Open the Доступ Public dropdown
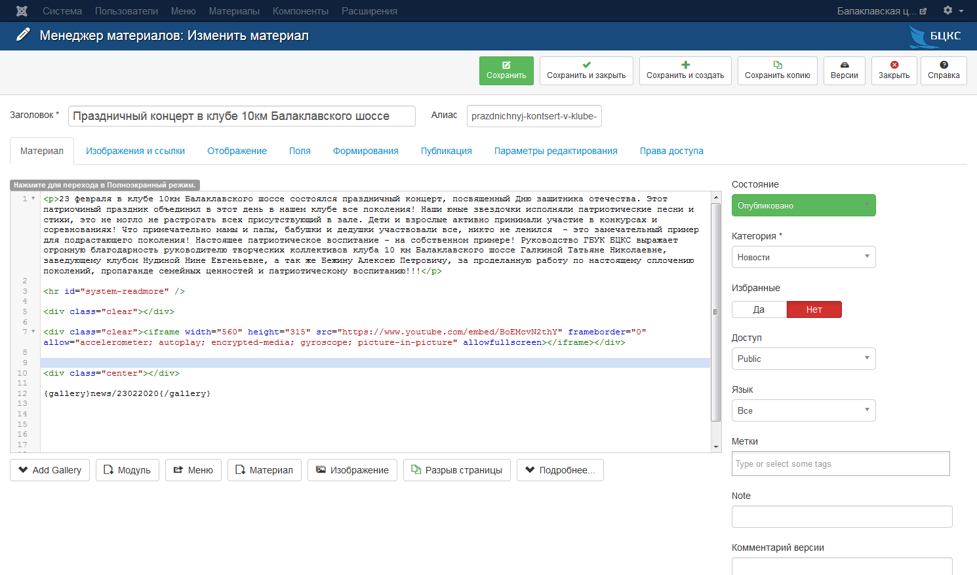Image resolution: width=977 pixels, height=575 pixels. [804, 359]
